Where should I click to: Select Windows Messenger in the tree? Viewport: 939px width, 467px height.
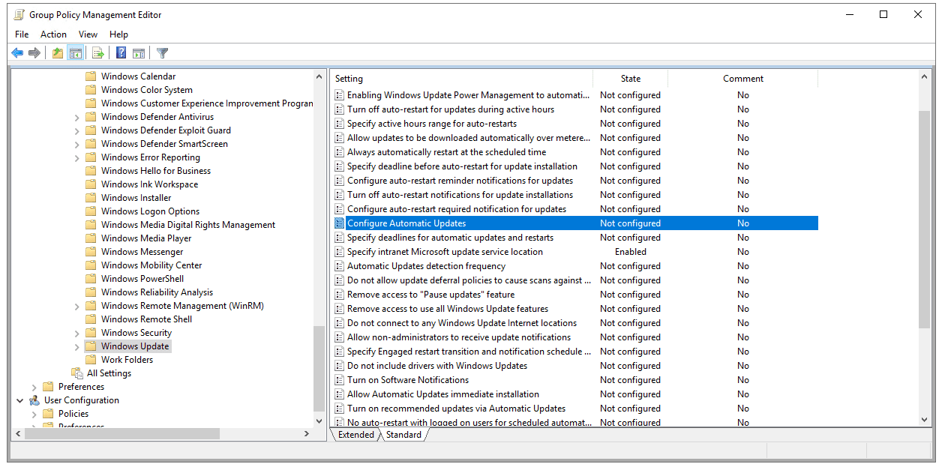pos(142,252)
